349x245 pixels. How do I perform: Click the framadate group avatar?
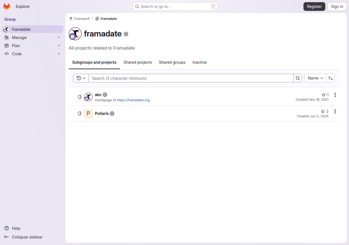[75, 34]
